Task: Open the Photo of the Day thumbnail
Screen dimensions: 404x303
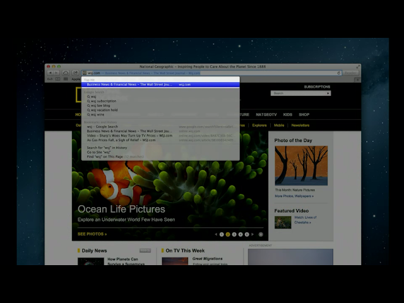Action: tap(301, 165)
